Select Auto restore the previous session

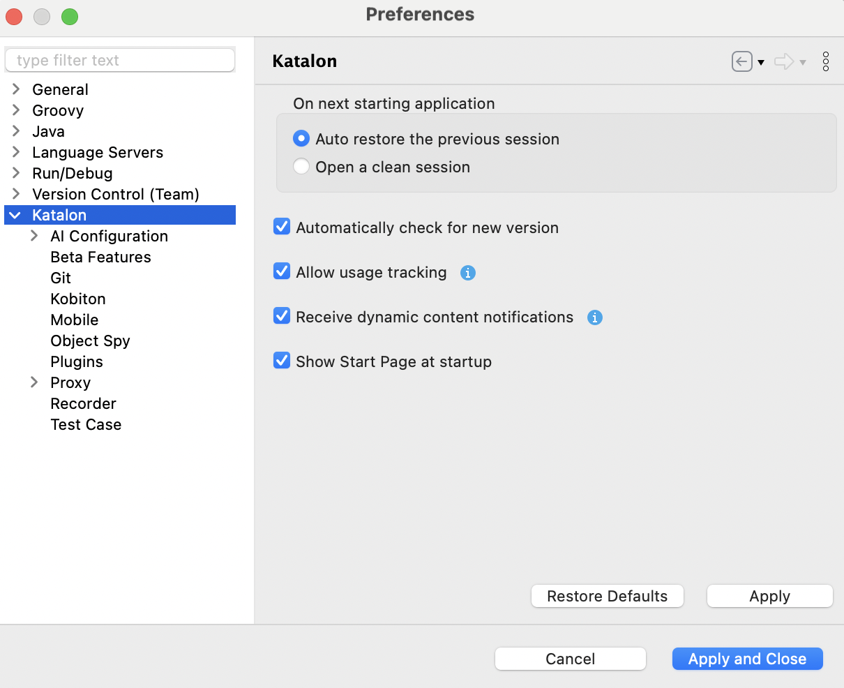(301, 138)
